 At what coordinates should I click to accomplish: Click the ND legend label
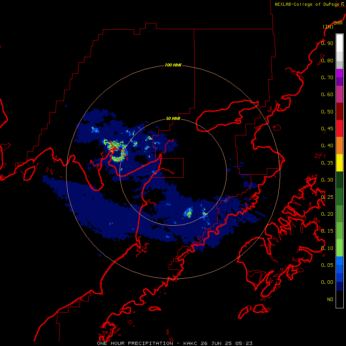[x=330, y=299]
